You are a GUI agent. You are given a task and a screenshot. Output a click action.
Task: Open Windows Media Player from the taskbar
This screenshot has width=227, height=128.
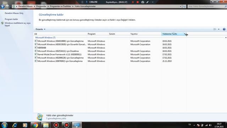click(25, 125)
